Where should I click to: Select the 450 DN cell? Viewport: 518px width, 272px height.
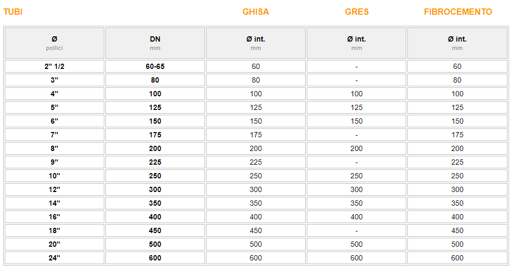click(155, 230)
